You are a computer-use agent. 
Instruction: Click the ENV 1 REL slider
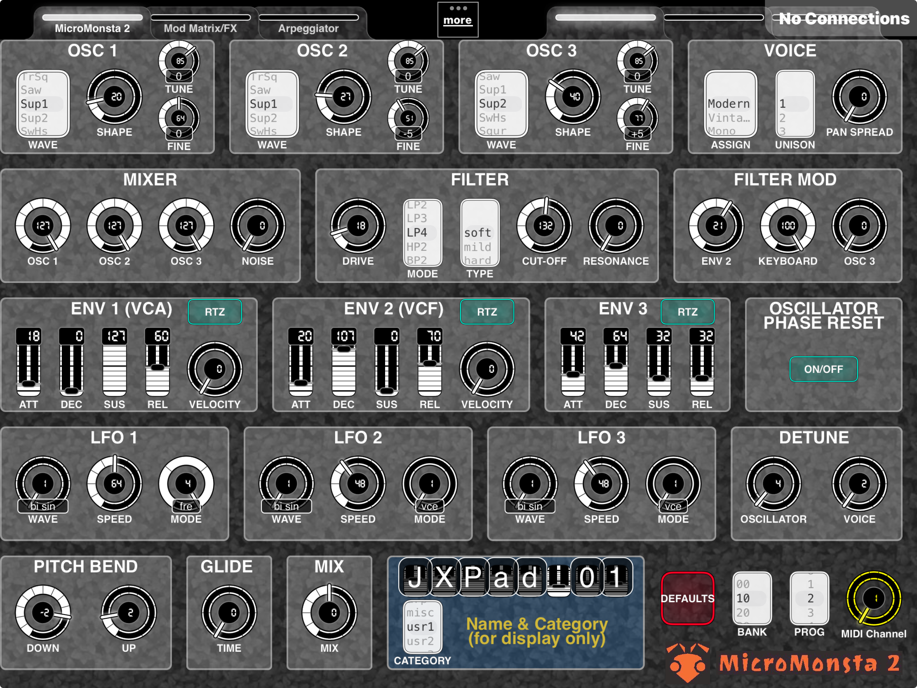point(158,362)
